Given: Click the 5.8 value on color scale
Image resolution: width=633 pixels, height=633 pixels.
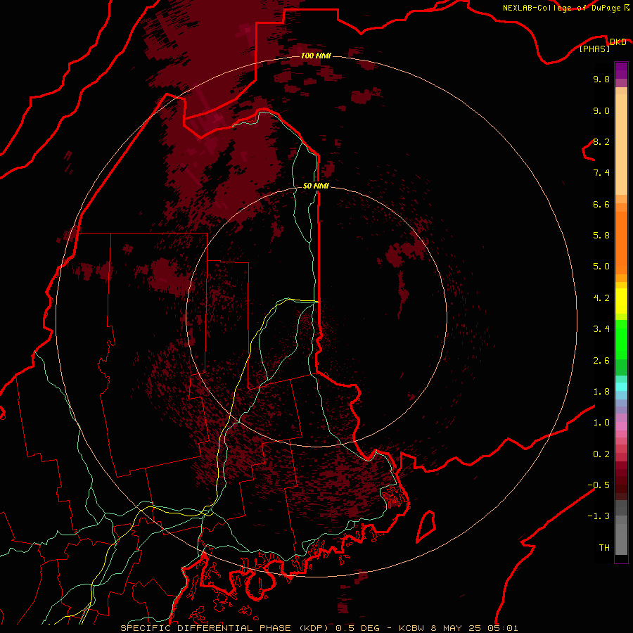Looking at the screenshot, I should tap(601, 236).
